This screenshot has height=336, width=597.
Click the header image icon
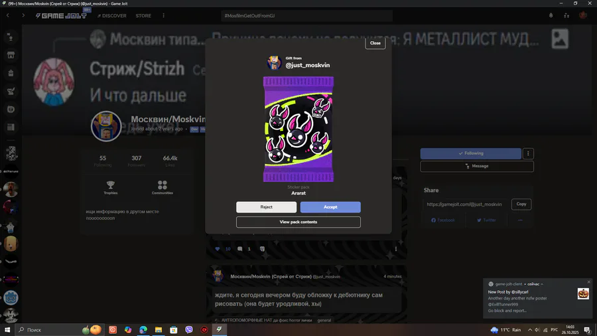(560, 39)
